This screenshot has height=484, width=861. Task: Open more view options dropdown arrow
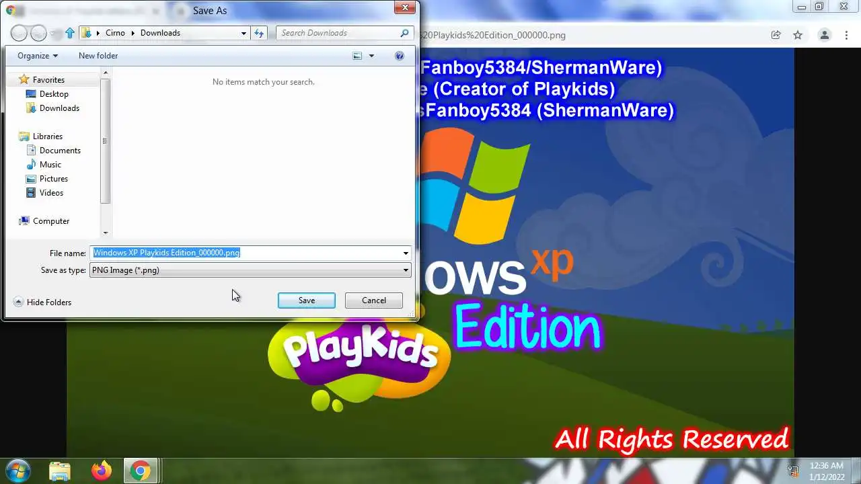(371, 56)
